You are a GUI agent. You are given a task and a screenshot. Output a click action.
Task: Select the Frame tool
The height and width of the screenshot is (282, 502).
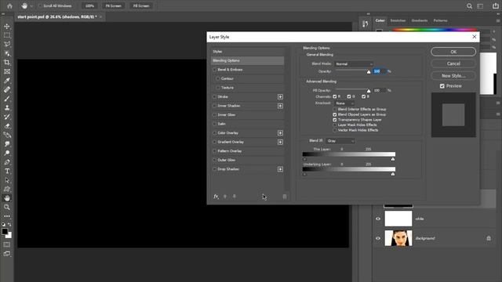click(x=7, y=71)
